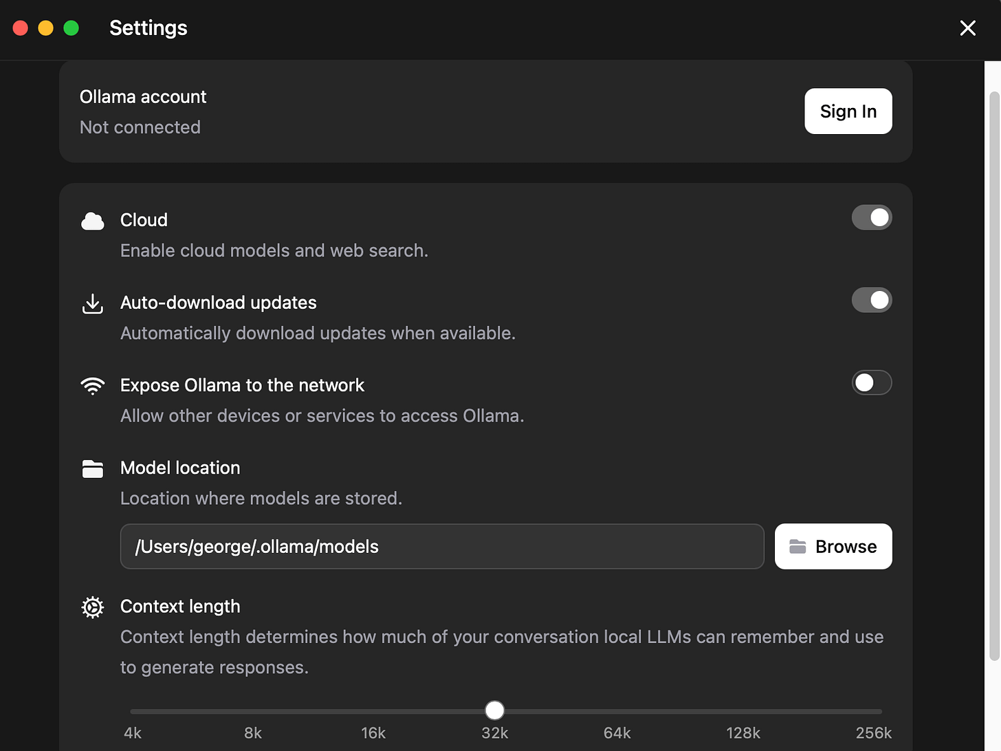1001x751 pixels.
Task: Click the Cloud icon
Action: pos(93,221)
